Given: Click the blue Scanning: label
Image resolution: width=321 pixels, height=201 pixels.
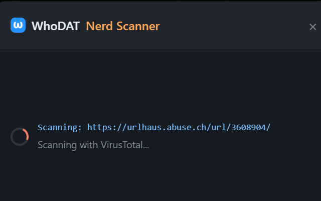Looking at the screenshot, I should coord(60,127).
